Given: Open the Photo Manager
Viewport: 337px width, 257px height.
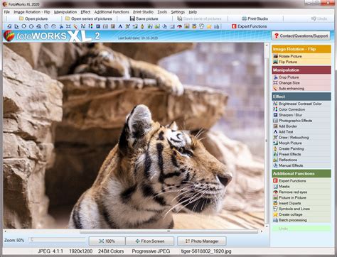Looking at the screenshot, I should click(202, 241).
